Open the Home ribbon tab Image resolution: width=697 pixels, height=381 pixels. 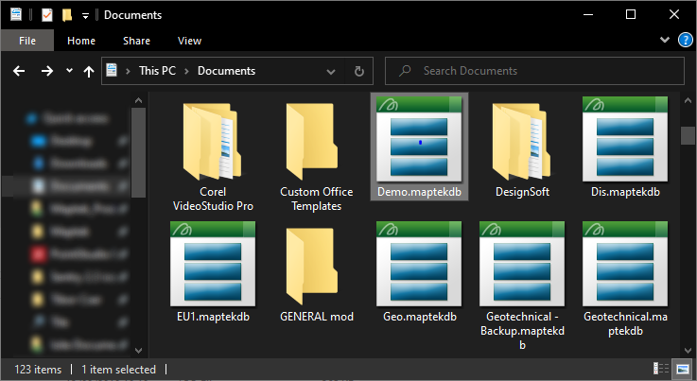tap(81, 41)
